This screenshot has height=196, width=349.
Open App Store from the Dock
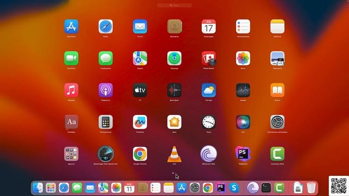pyautogui.click(x=182, y=188)
